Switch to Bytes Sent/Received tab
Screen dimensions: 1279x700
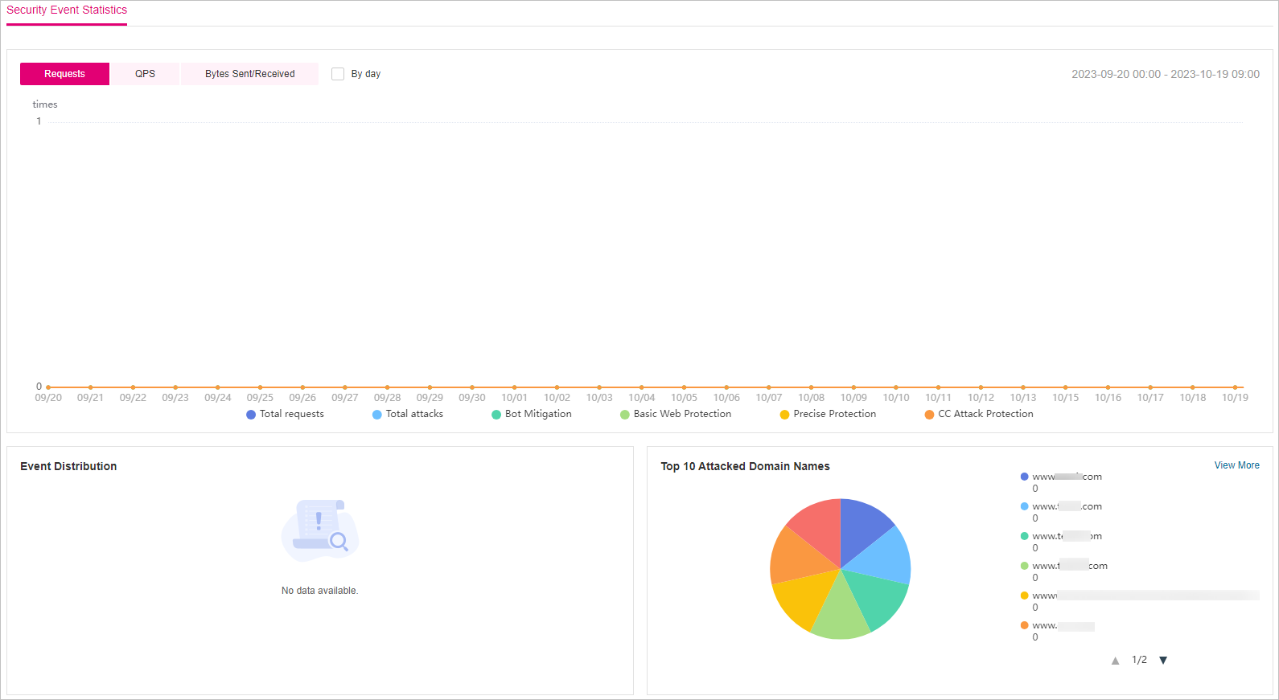[x=249, y=74]
